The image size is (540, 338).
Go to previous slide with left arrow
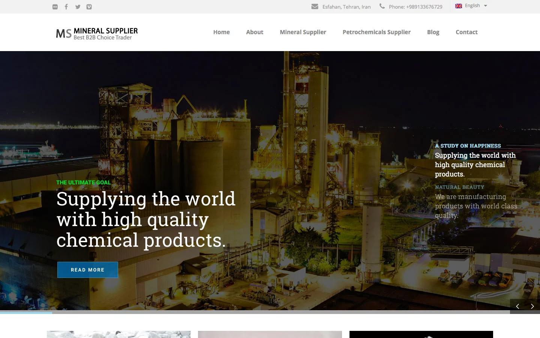coord(517,306)
